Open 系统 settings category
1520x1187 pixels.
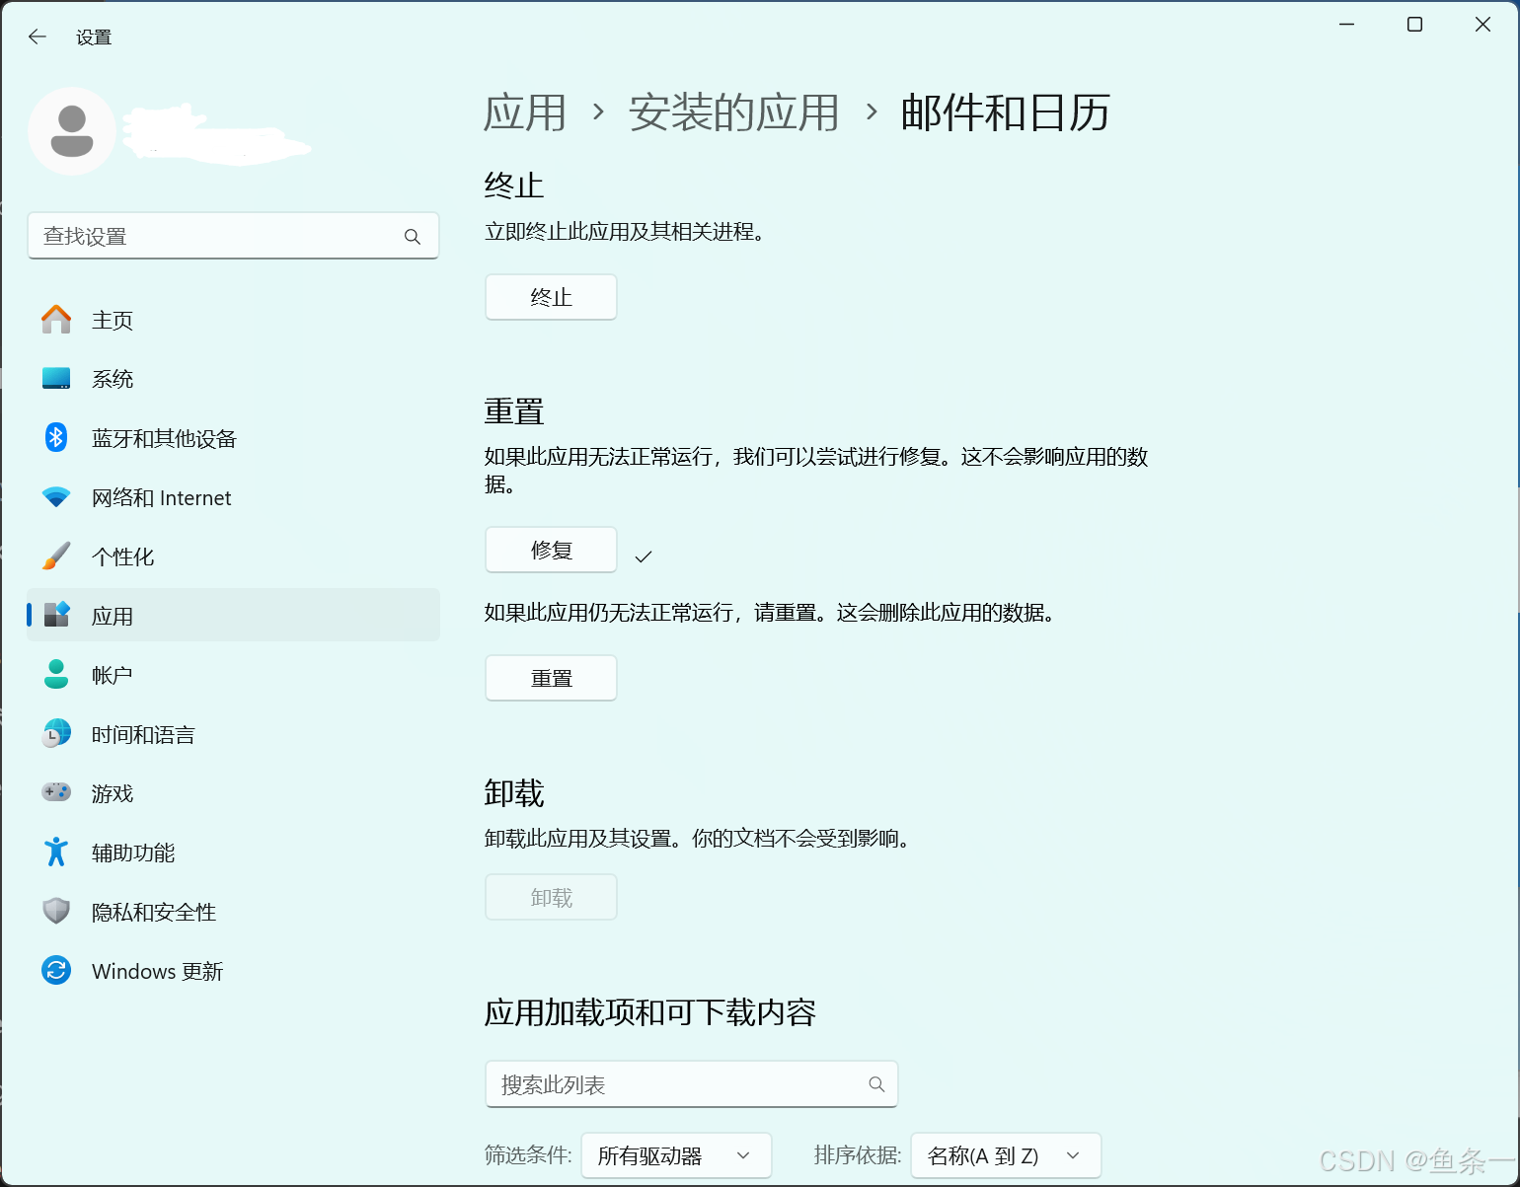(x=233, y=379)
